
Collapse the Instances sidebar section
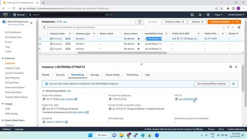click(3, 58)
